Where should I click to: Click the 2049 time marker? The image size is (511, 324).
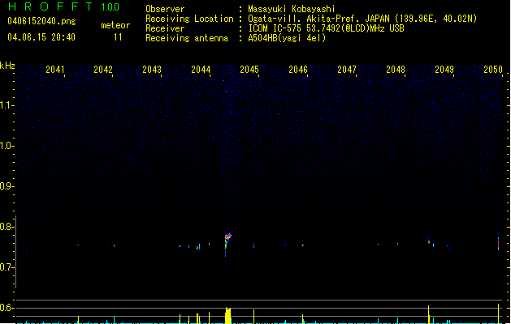[x=444, y=70]
